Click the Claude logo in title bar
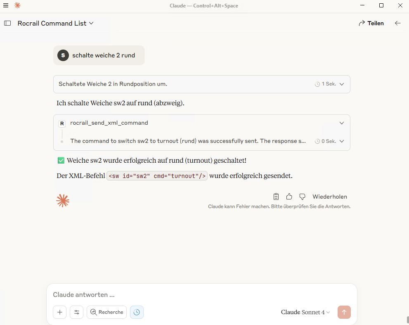The image size is (409, 325). pos(17,5)
